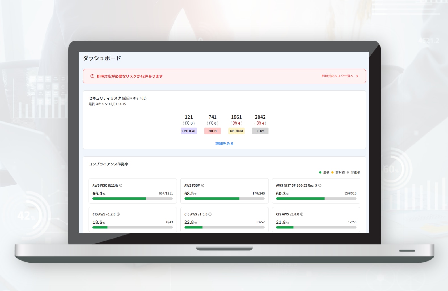
Task: Select the HIGH severity badge
Action: (x=212, y=131)
